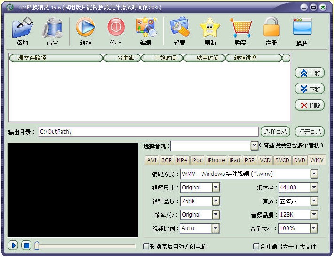Click the app logo in title bar
Image resolution: width=334 pixels, height=257 pixels.
10,7
